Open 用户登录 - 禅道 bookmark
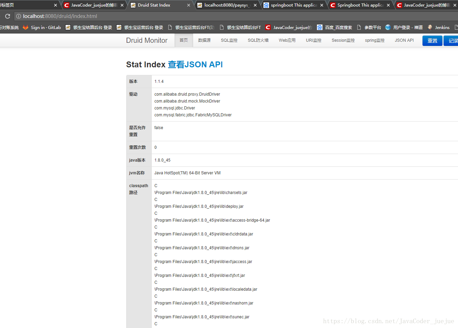The image size is (458, 328). [404, 27]
